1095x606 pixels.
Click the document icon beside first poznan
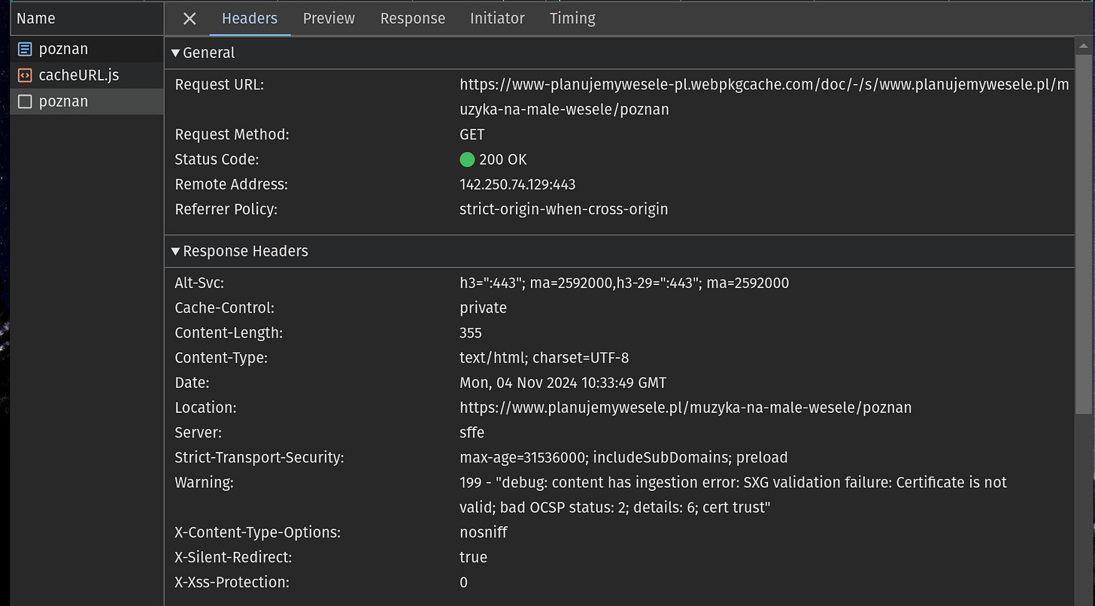25,50
